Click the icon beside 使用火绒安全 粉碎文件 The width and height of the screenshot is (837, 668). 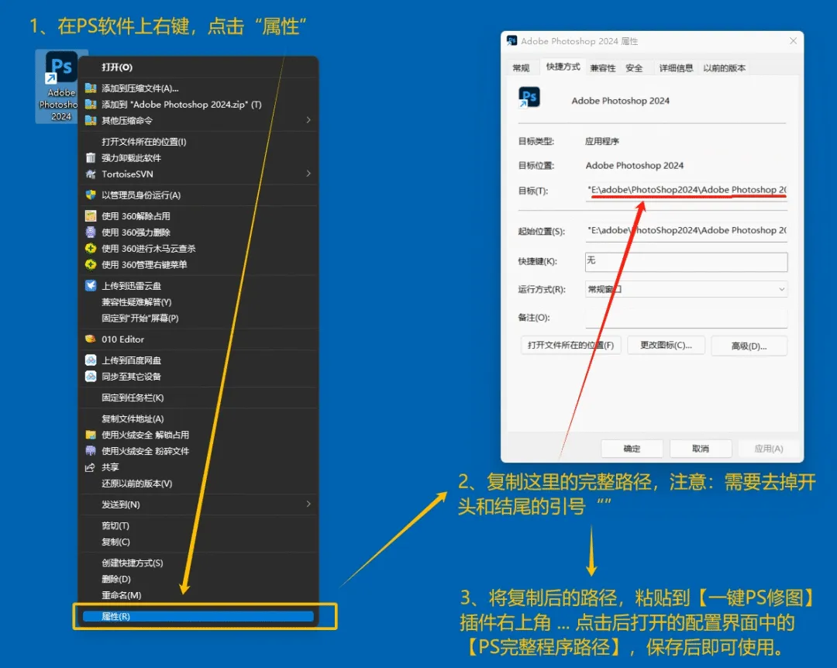coord(91,451)
